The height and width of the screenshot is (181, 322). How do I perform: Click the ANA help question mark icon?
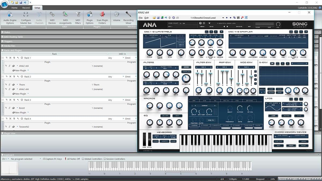click(x=200, y=23)
